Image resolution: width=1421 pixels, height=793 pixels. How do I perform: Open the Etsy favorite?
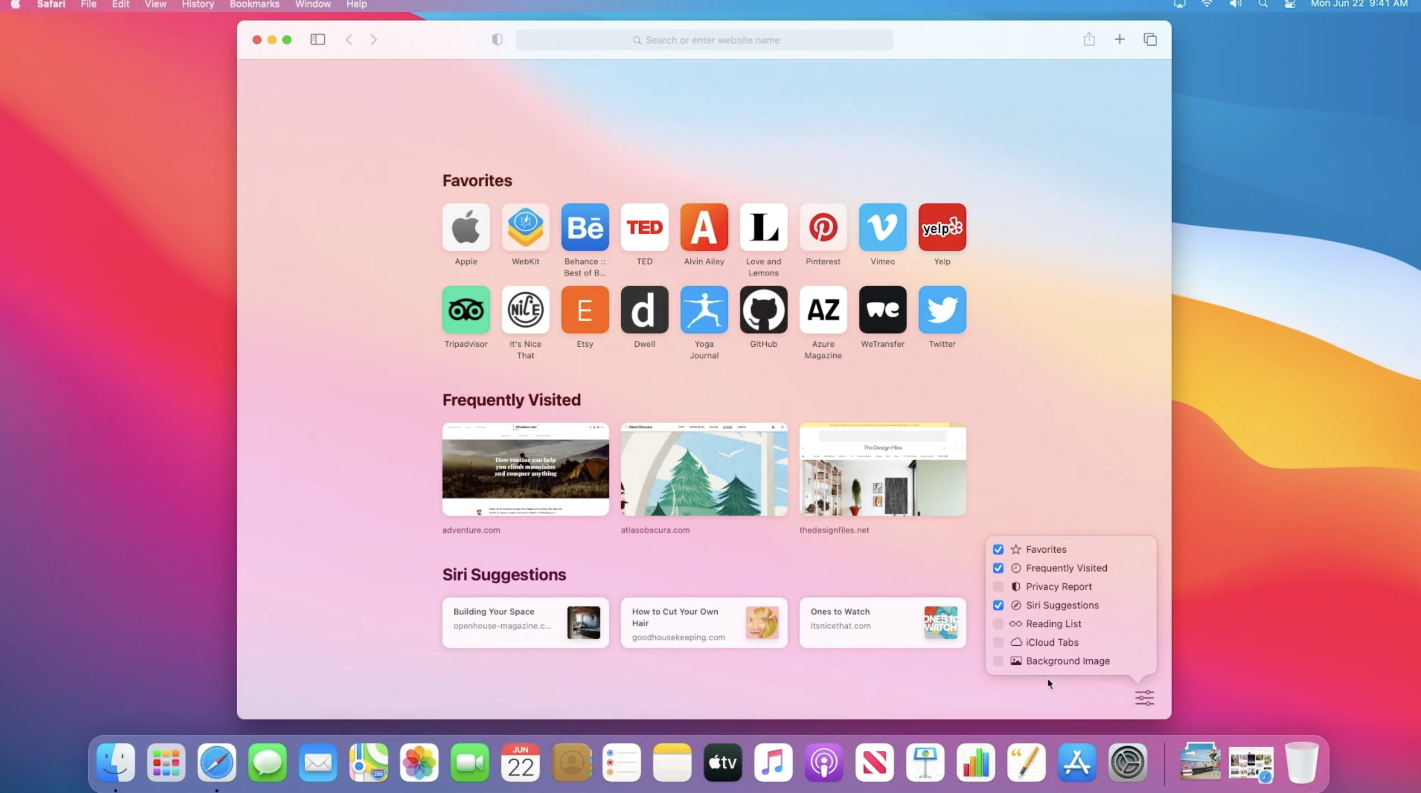click(585, 310)
